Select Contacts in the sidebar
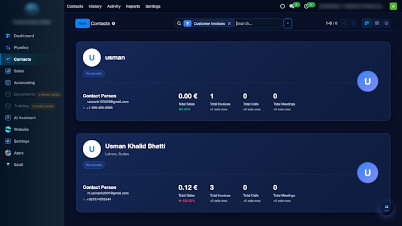This screenshot has width=402, height=226. pyautogui.click(x=22, y=59)
